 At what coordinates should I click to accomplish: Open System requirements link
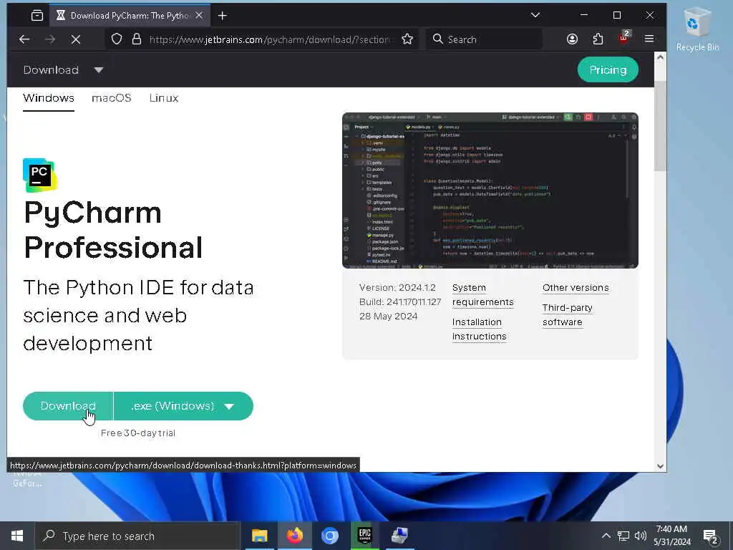[483, 294]
